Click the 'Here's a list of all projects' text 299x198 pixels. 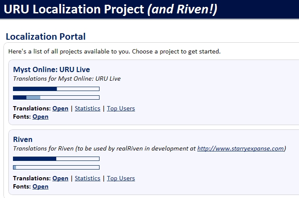114,51
